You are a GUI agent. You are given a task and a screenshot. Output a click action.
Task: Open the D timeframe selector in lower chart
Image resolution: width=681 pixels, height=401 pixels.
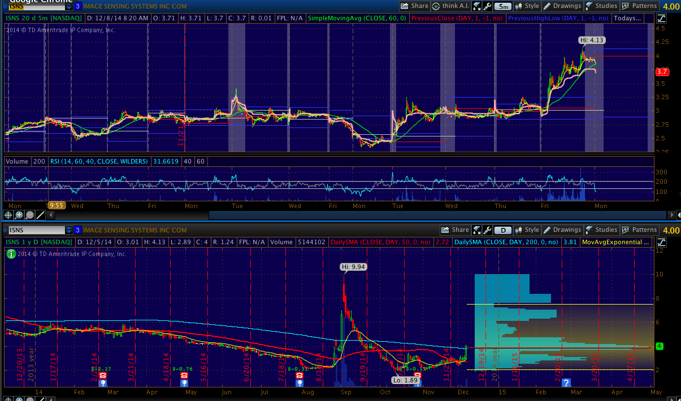coord(503,230)
